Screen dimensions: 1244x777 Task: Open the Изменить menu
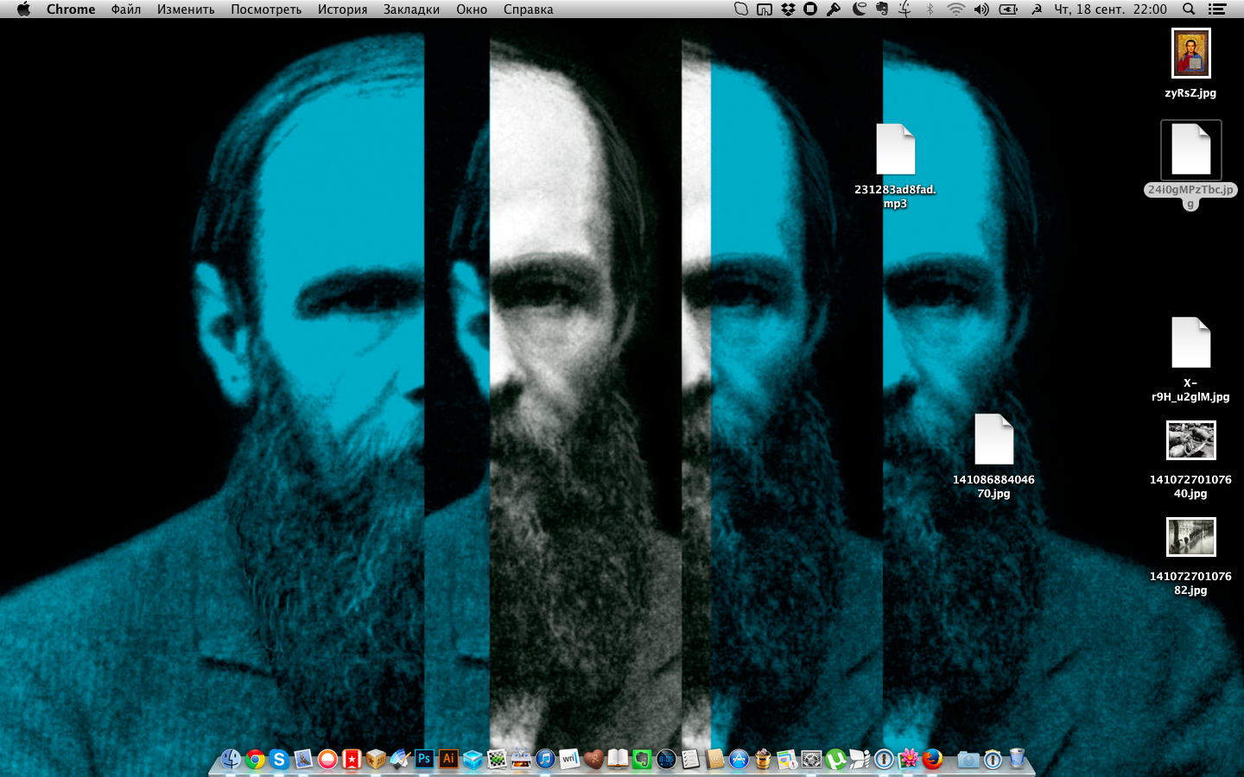coord(186,9)
